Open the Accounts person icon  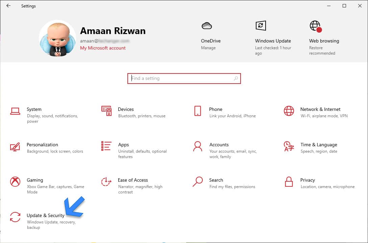[198, 146]
